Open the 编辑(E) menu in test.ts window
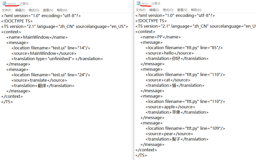This screenshot has height=160, width=256. pos(20,10)
